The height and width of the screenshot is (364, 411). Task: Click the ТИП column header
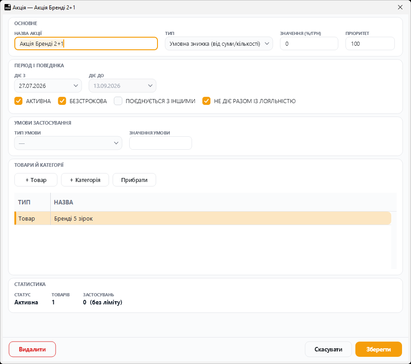[32, 202]
